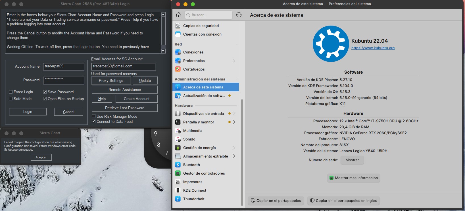Click the Account Name input field
This screenshot has height=211, width=465.
click(x=64, y=67)
